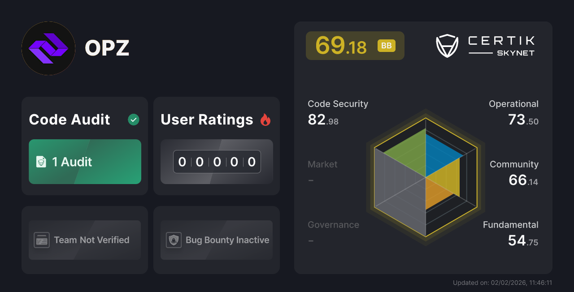
Task: Select the green checkmark beside Code Audit
Action: point(133,120)
